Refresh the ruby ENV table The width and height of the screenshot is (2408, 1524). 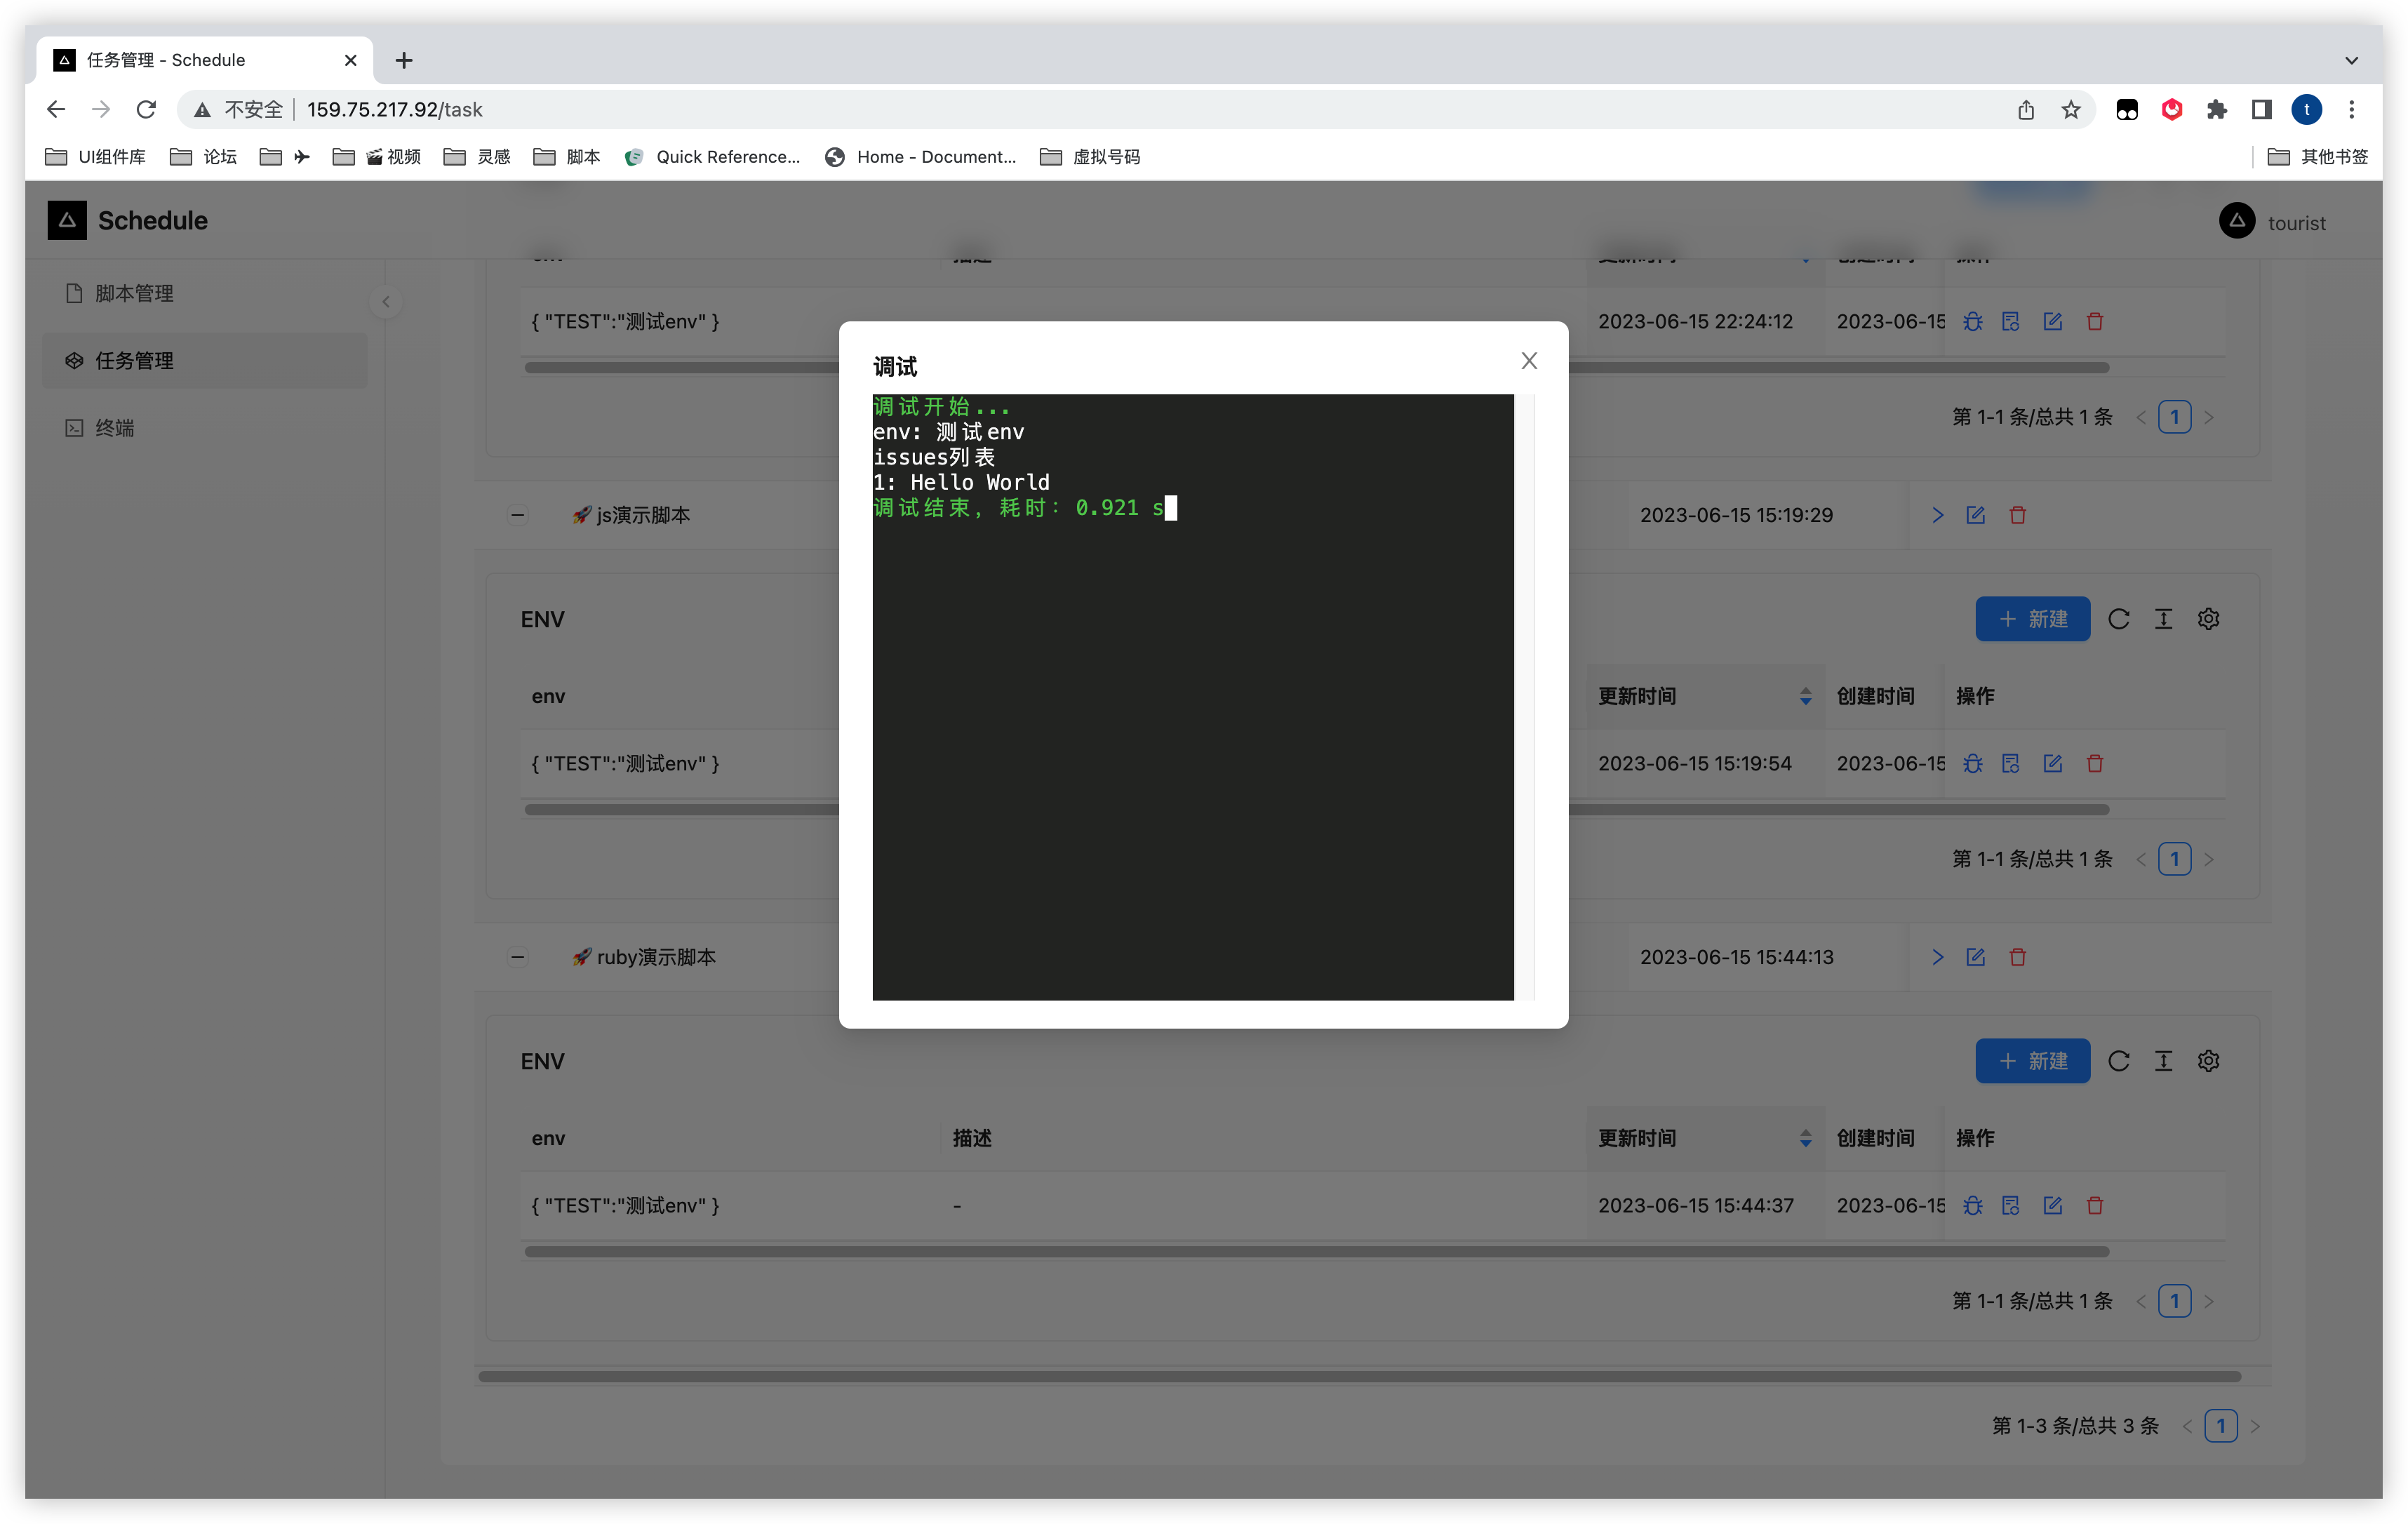[2118, 1061]
